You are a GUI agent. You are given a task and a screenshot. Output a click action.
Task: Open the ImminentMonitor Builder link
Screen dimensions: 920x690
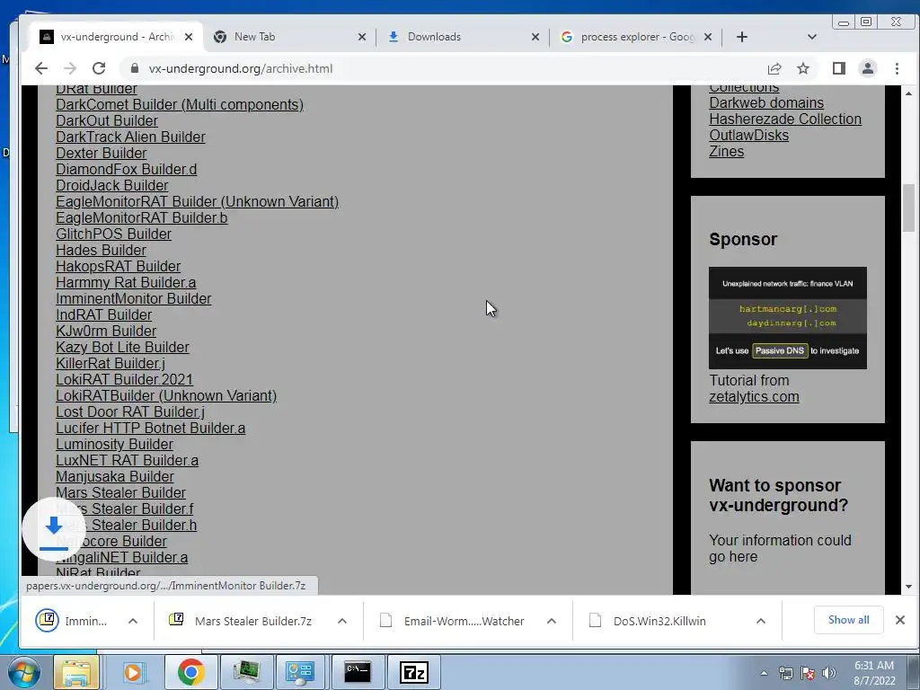pos(133,298)
